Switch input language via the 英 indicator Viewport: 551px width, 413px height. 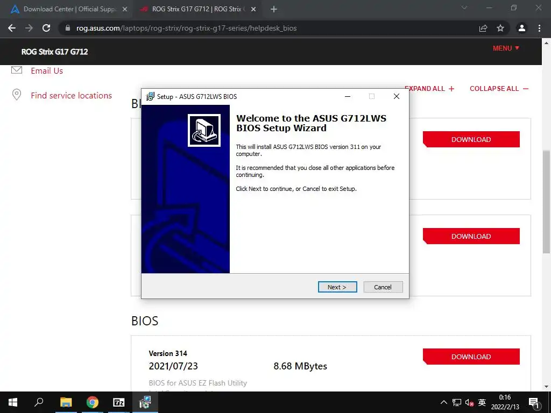pyautogui.click(x=482, y=402)
